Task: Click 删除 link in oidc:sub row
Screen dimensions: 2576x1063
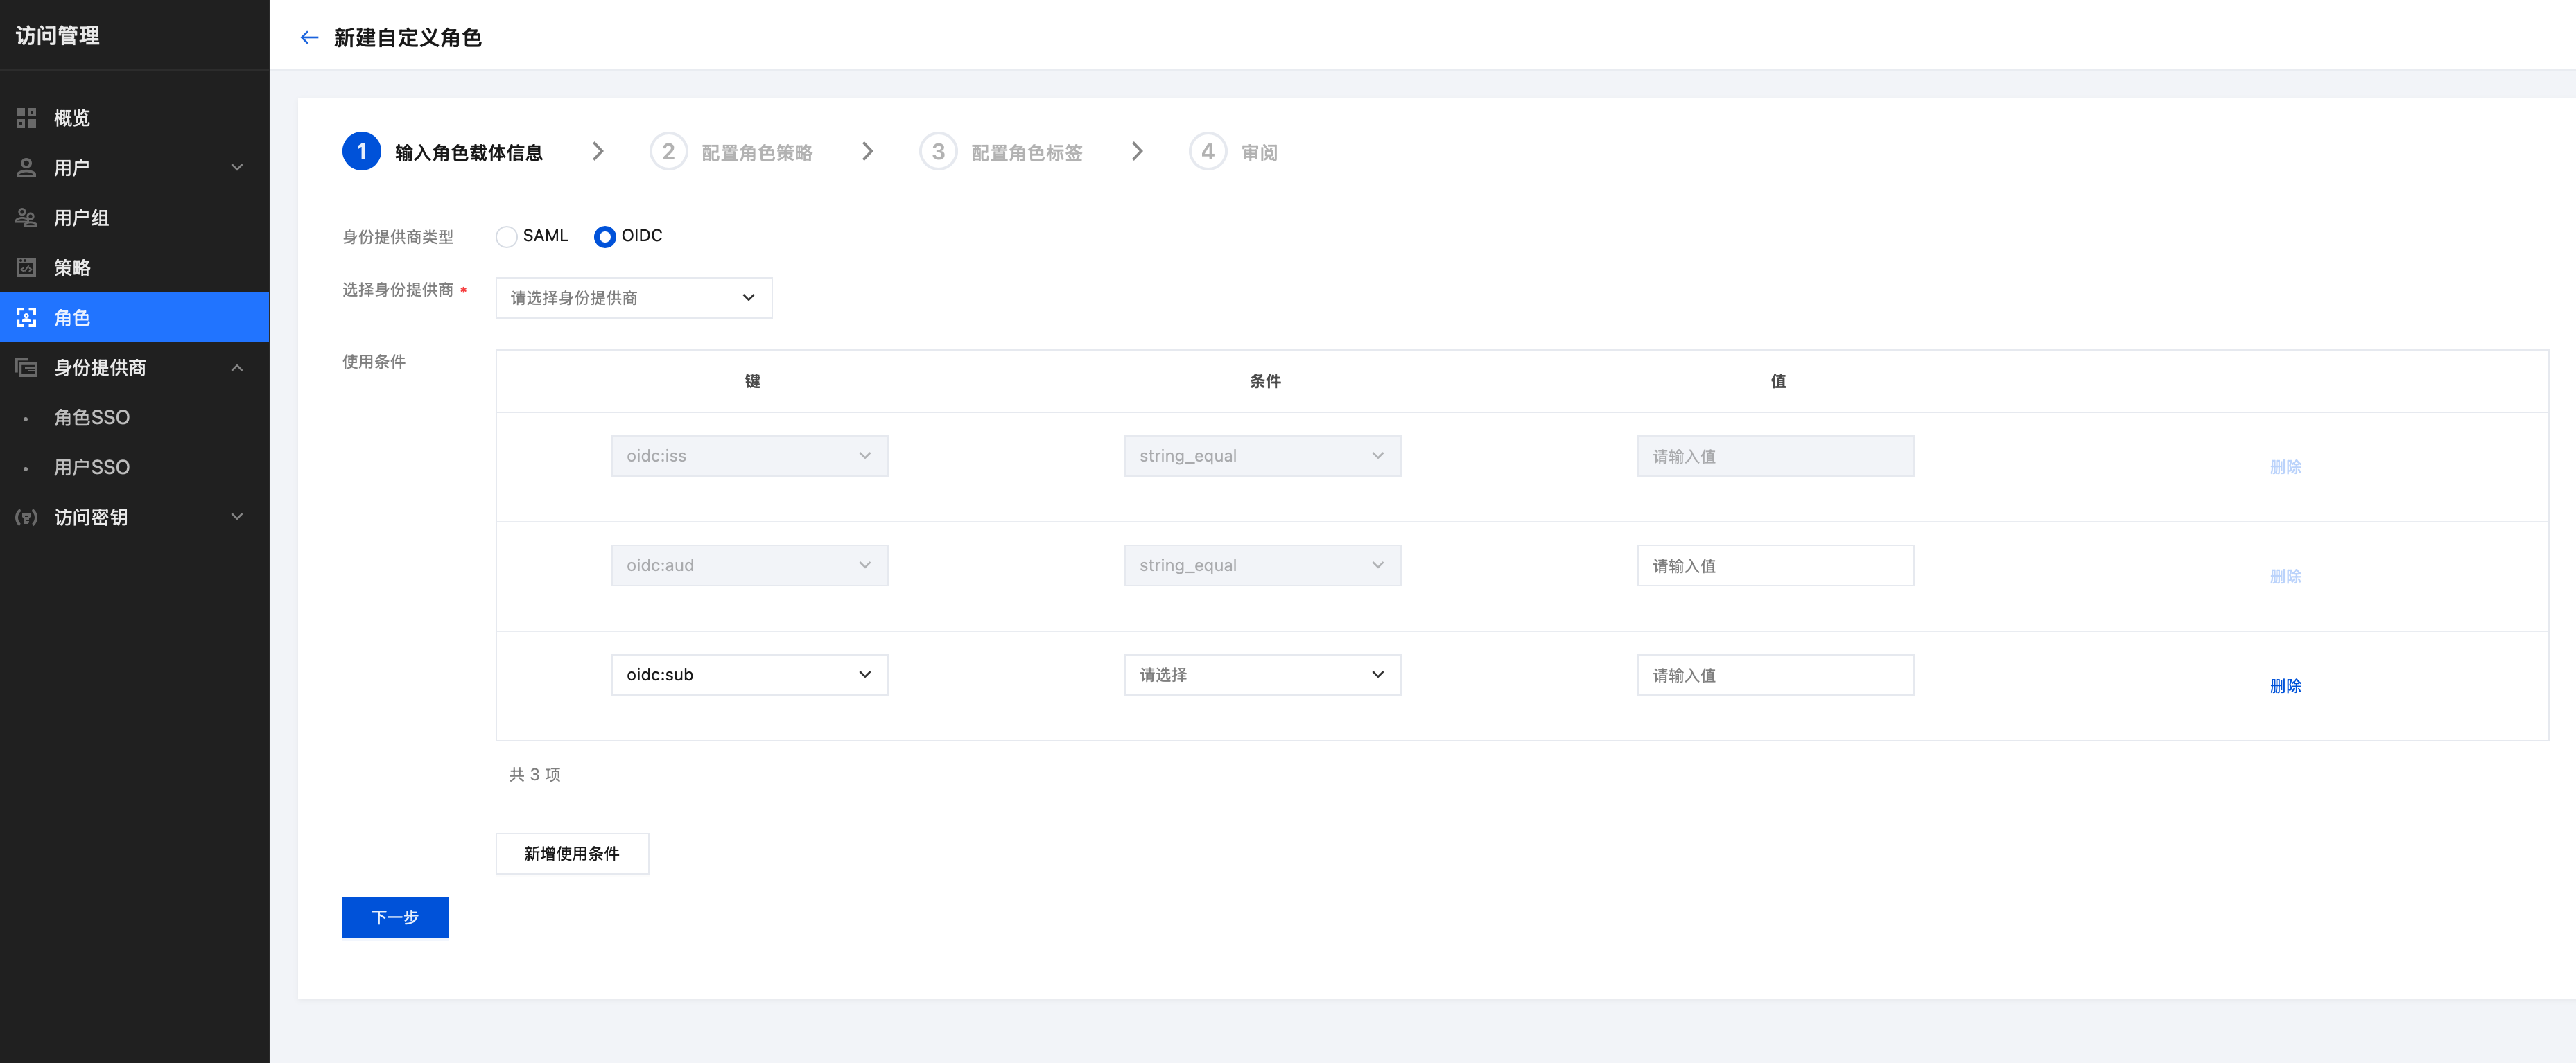Action: click(x=2285, y=686)
